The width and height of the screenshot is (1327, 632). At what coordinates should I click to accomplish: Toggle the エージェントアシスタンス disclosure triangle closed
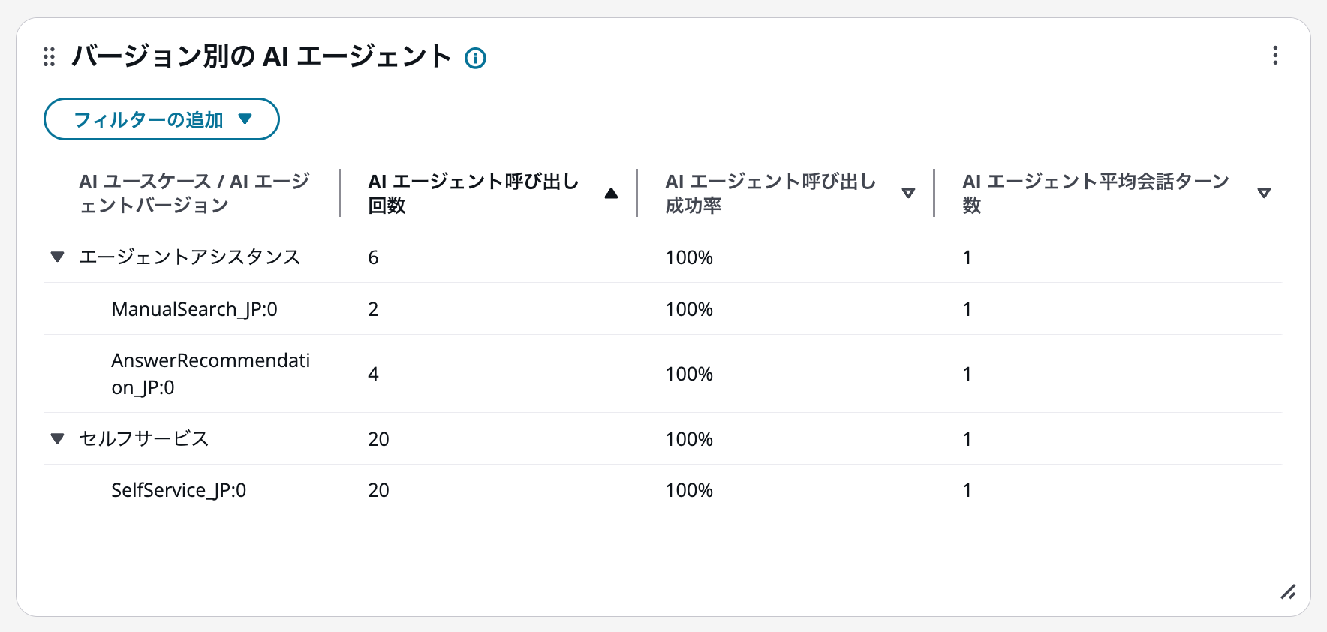[x=56, y=257]
